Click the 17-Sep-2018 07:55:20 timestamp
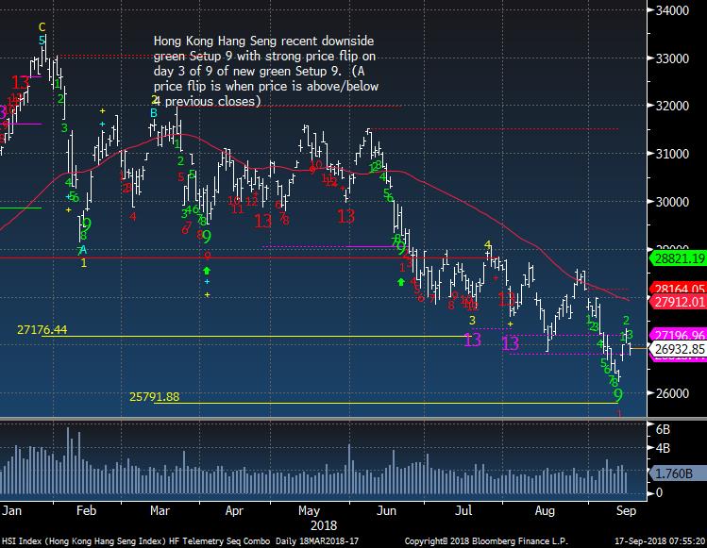707x548 pixels. [x=660, y=540]
